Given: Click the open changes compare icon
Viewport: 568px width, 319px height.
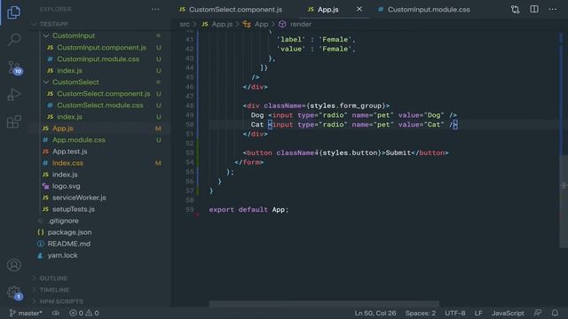Looking at the screenshot, I should coord(515,10).
